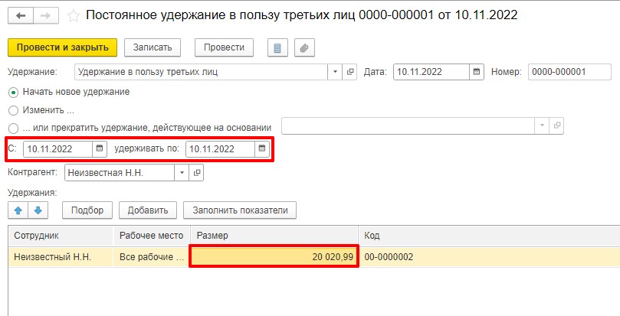This screenshot has width=620, height=316.
Task: Select the 20 020,99 amount cell
Action: coord(274,257)
